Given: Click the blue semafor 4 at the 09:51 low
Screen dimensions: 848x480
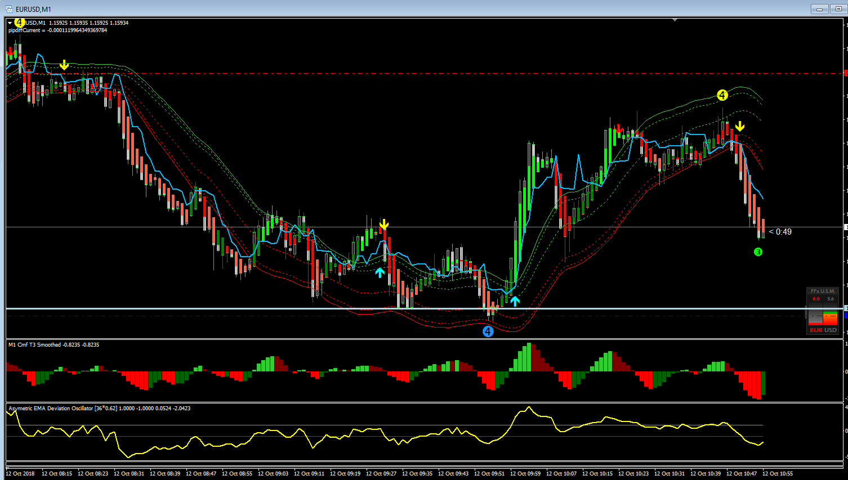Looking at the screenshot, I should 488,331.
